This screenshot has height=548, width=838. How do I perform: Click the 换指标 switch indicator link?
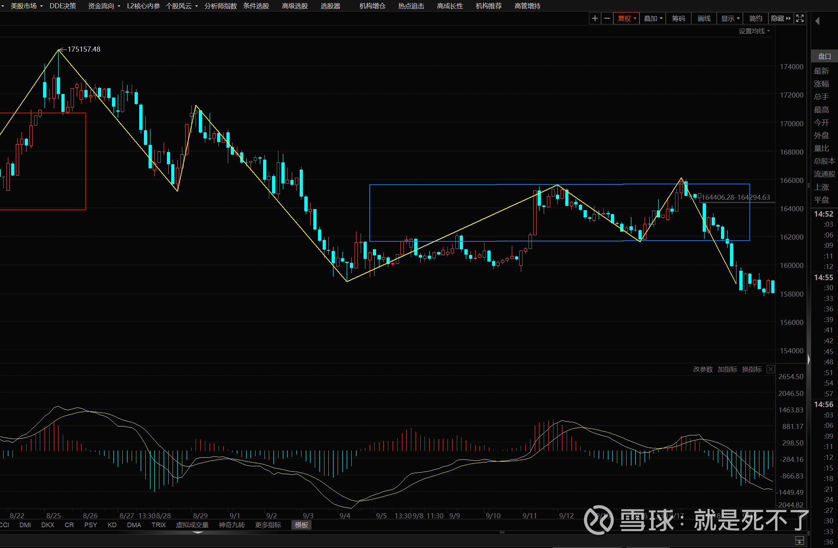click(x=752, y=369)
